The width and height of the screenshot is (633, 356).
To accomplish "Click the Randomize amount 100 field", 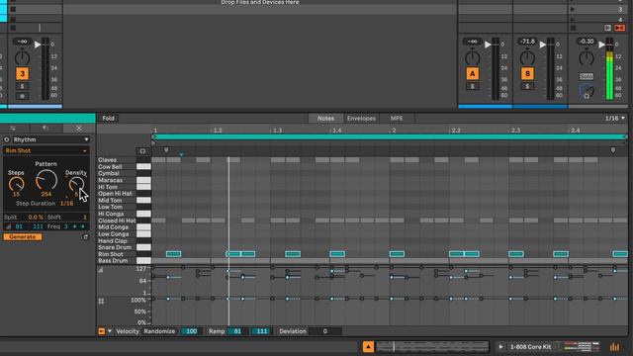I will (x=191, y=331).
